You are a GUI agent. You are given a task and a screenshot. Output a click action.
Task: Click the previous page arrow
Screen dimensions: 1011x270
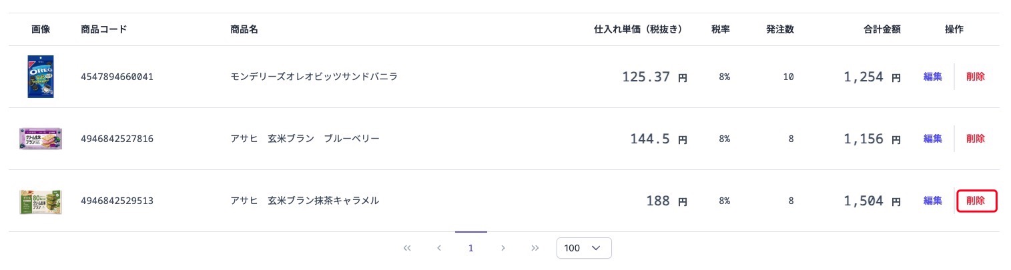[x=439, y=248]
